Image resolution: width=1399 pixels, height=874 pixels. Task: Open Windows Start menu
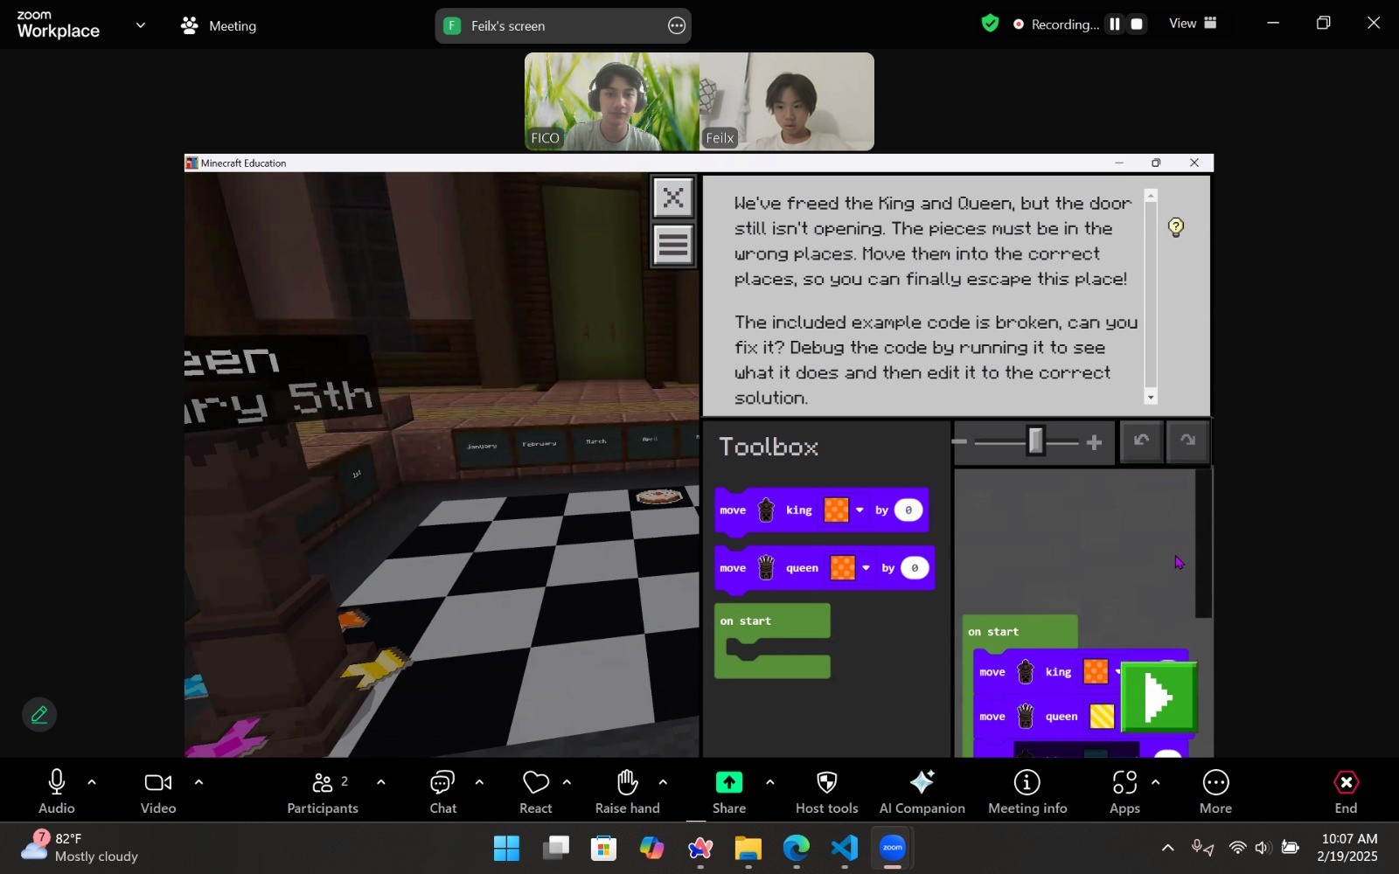pos(506,849)
